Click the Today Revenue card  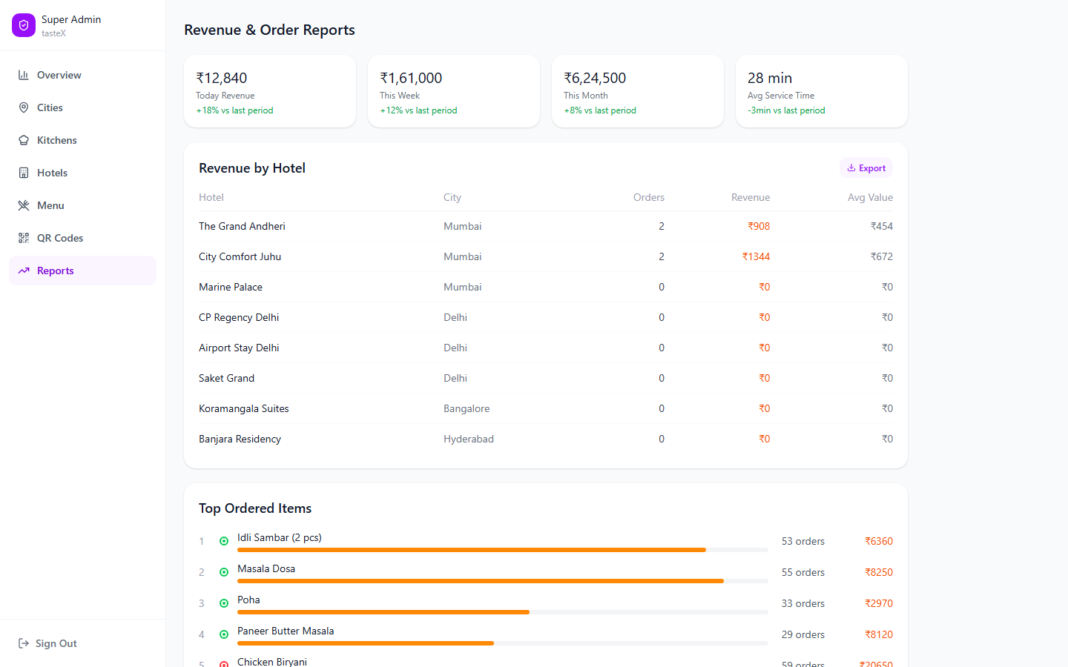[270, 91]
